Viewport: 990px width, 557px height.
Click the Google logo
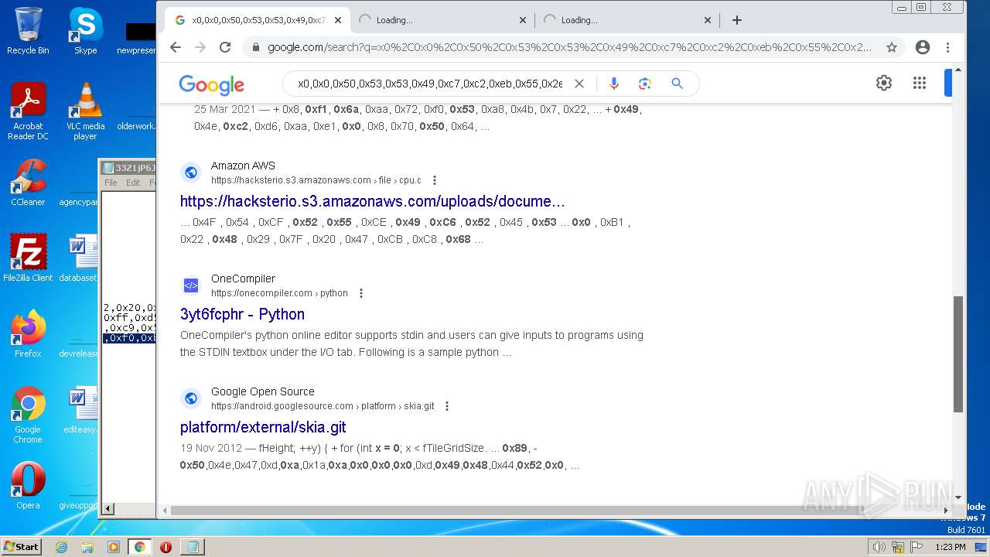211,84
